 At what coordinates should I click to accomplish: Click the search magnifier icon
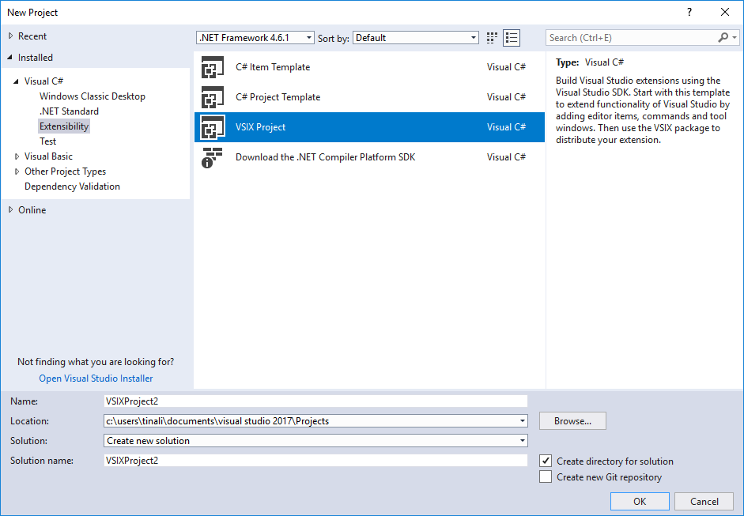coord(722,37)
